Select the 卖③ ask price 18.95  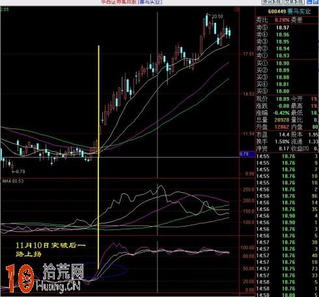[x=283, y=42]
